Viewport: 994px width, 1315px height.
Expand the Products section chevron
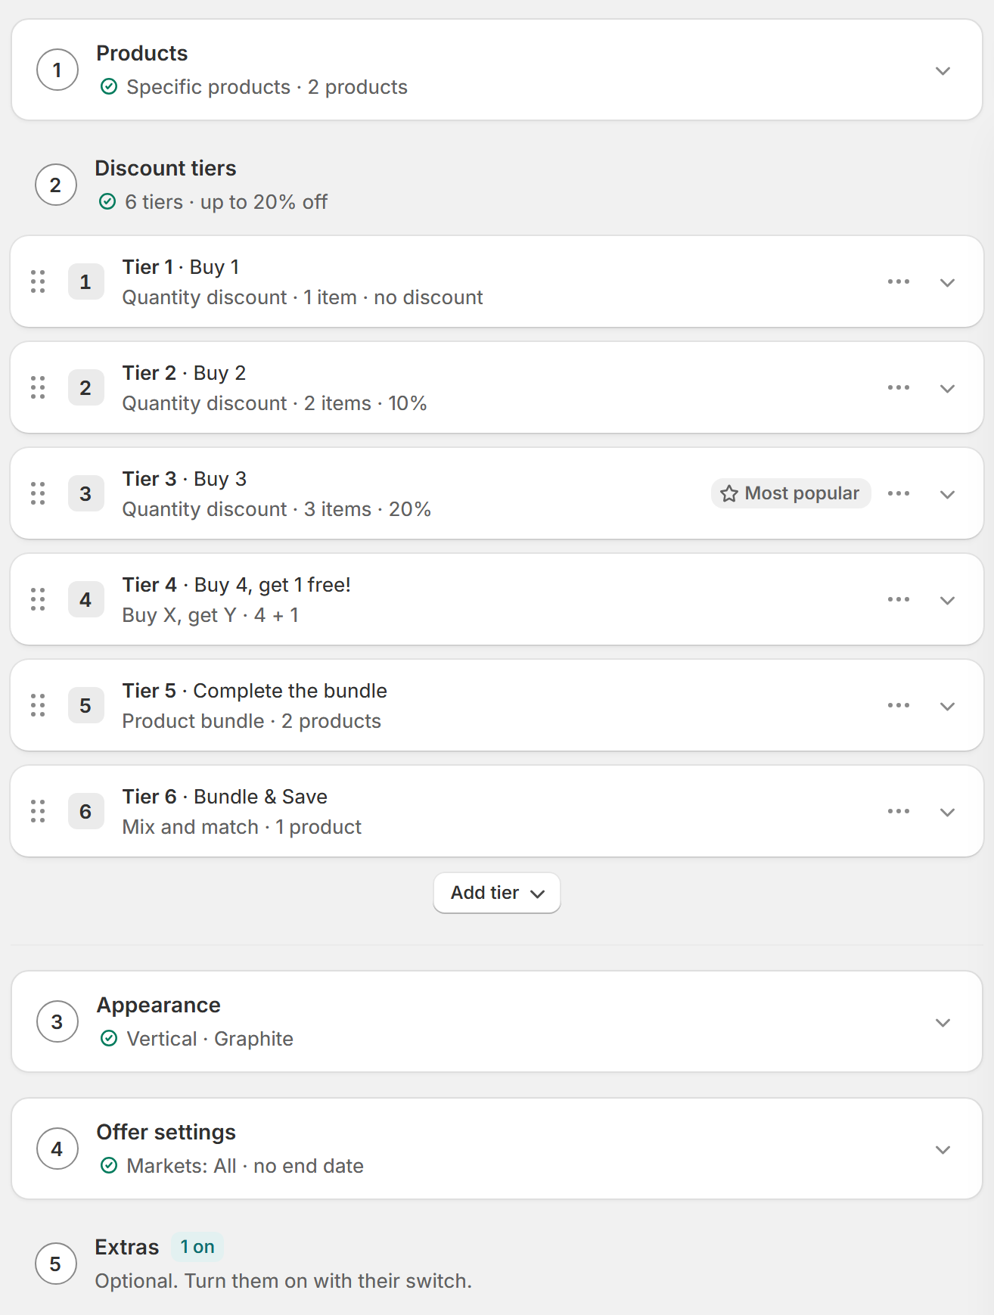point(943,70)
